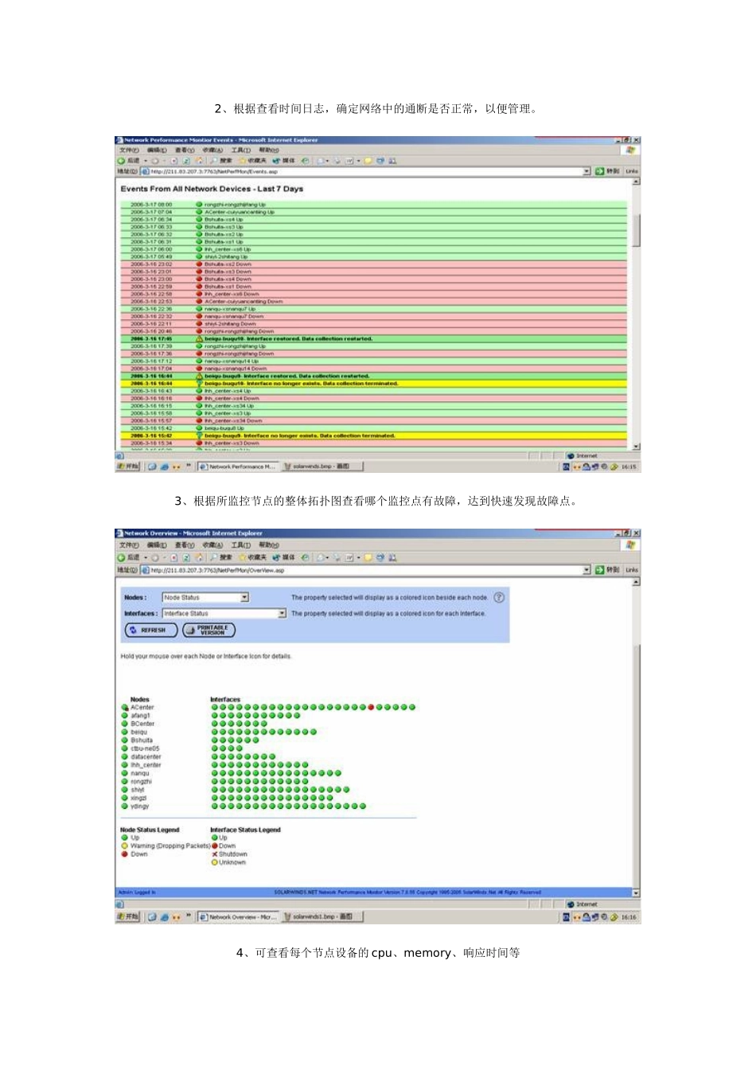756x1070 pixels.
Task: Click the REFRESH button
Action: click(150, 630)
